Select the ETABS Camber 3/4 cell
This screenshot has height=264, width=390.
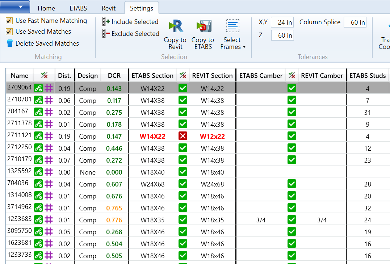point(261,220)
